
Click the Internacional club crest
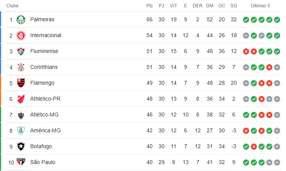pos(21,36)
